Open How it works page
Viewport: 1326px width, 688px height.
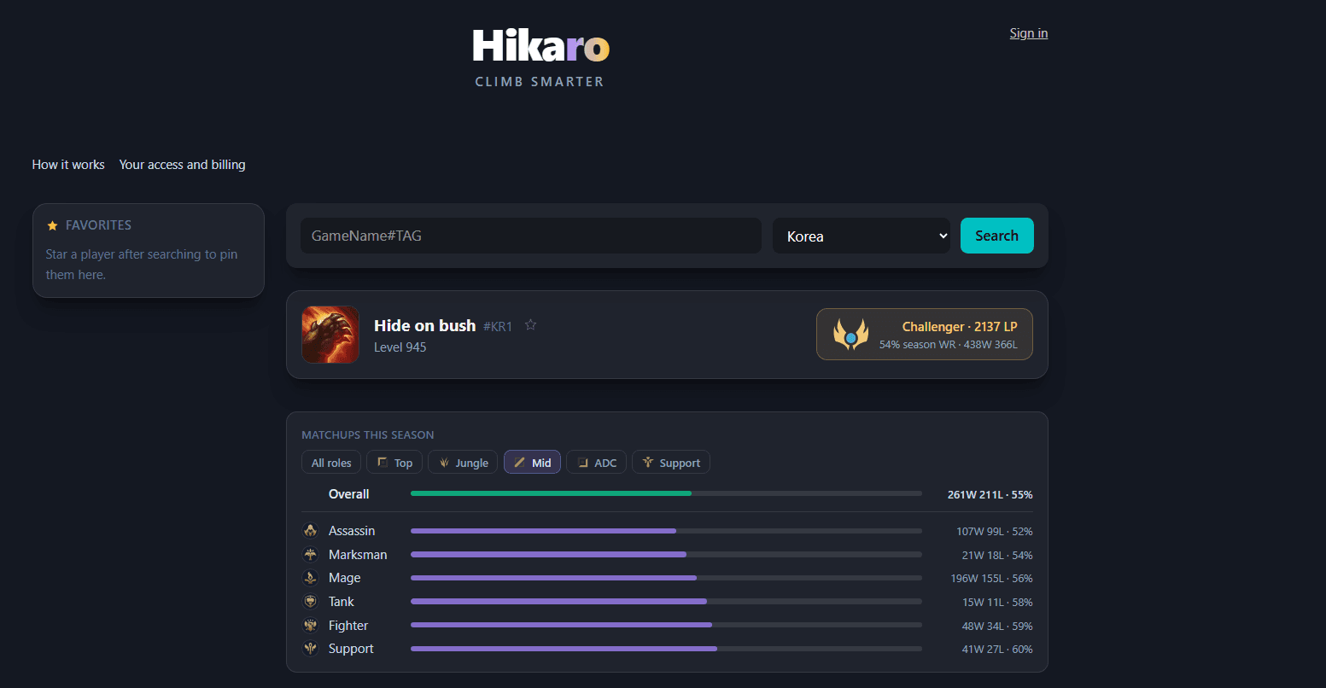coord(68,165)
